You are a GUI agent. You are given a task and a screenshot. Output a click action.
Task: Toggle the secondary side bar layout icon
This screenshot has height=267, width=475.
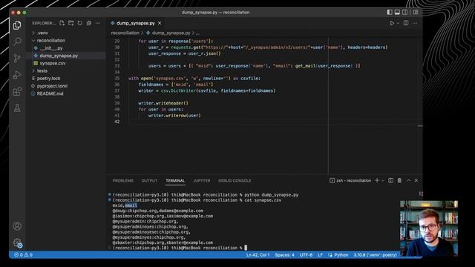pyautogui.click(x=405, y=12)
